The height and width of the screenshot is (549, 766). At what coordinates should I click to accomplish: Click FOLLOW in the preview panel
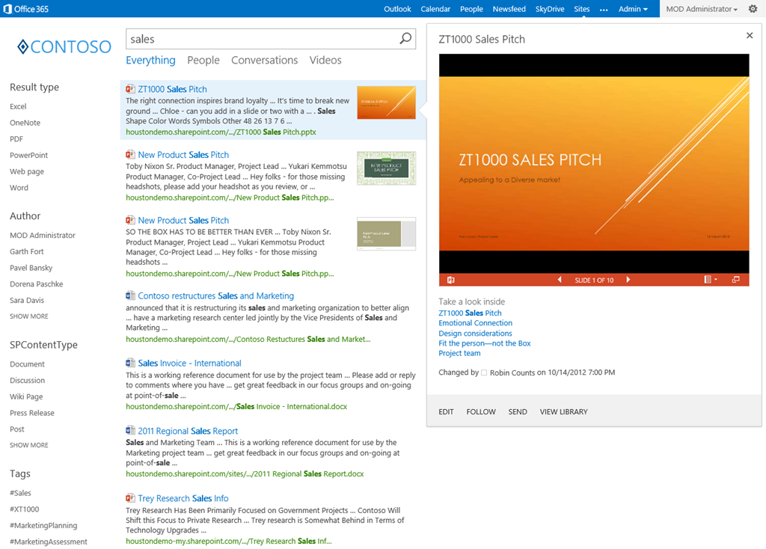point(481,411)
